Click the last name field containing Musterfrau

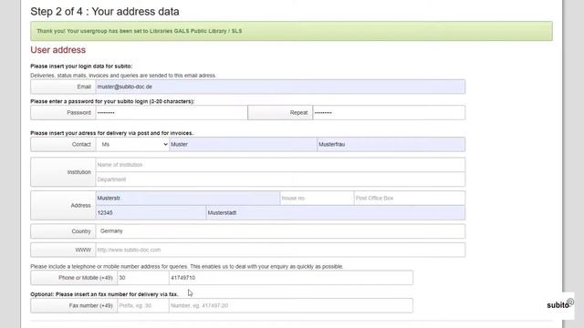(x=391, y=144)
